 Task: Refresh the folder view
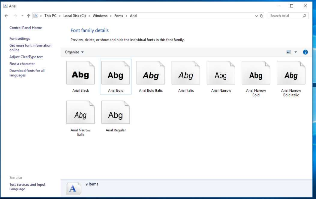coord(261,16)
